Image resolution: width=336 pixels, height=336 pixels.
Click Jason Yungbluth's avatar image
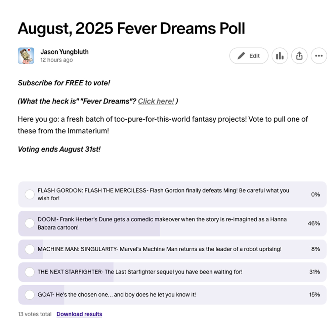pos(26,56)
